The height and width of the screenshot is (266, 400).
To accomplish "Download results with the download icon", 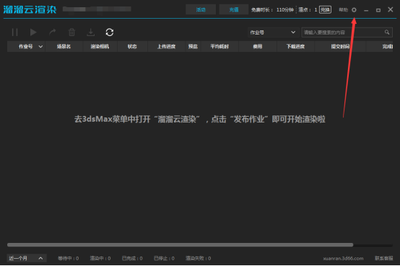I will pos(90,32).
